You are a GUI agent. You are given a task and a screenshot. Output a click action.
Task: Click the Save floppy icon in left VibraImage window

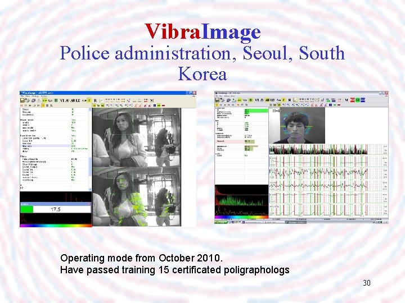coord(22,100)
